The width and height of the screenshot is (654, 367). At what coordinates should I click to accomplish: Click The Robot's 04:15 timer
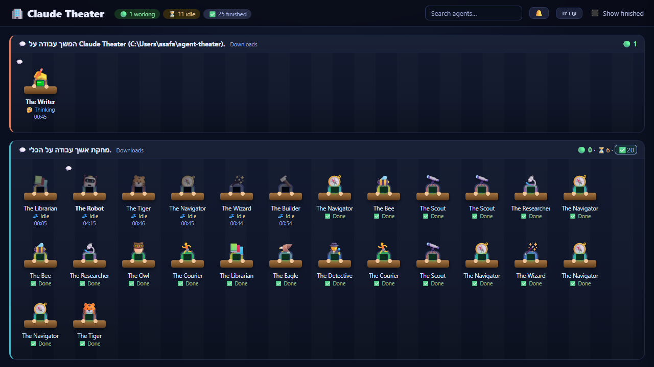(x=89, y=223)
